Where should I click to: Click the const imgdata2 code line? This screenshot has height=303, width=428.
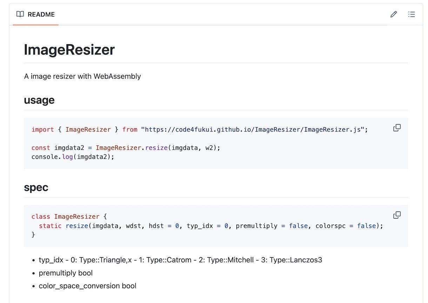click(126, 148)
